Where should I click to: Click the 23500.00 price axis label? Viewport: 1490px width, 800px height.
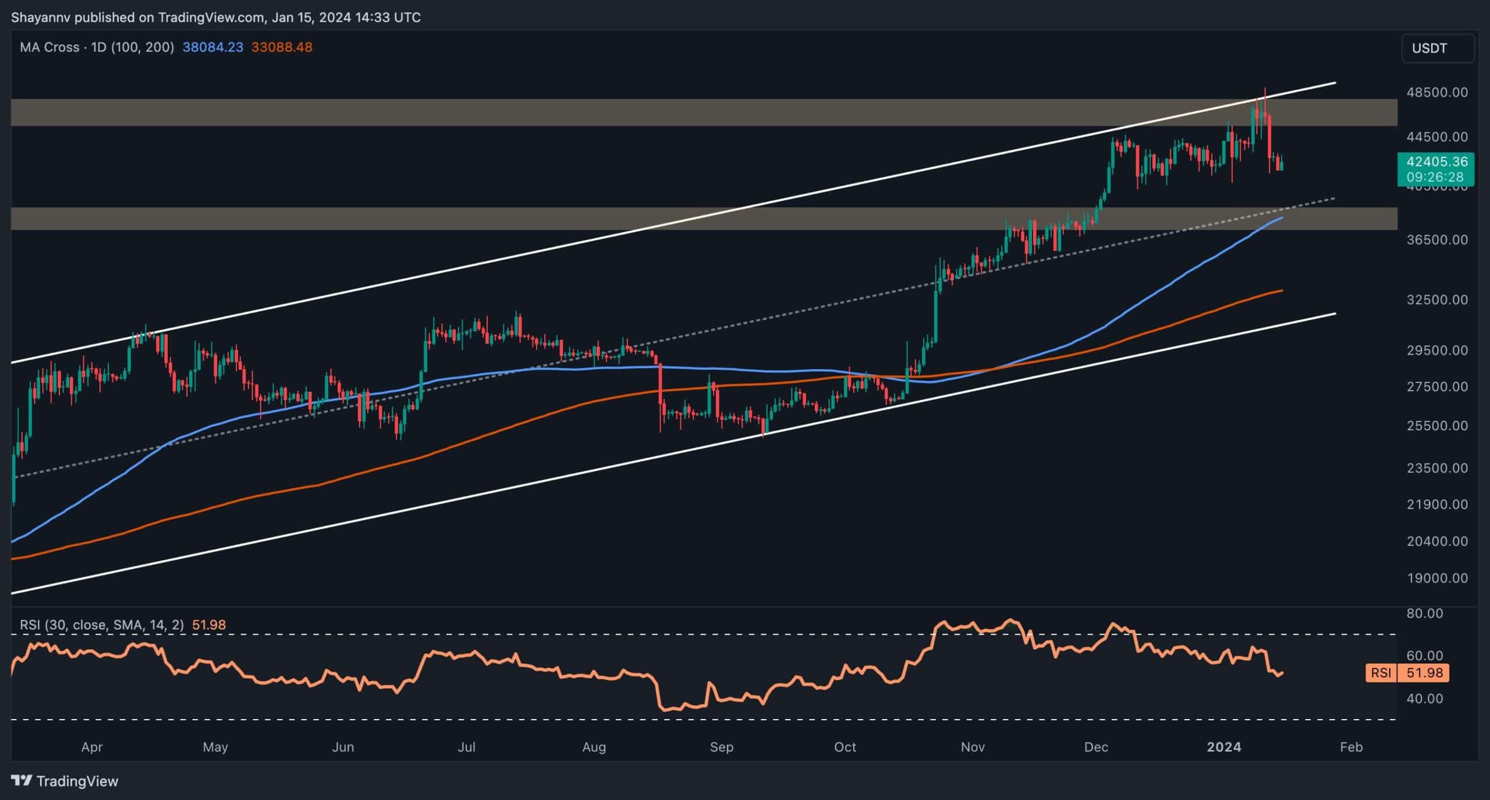pos(1436,468)
